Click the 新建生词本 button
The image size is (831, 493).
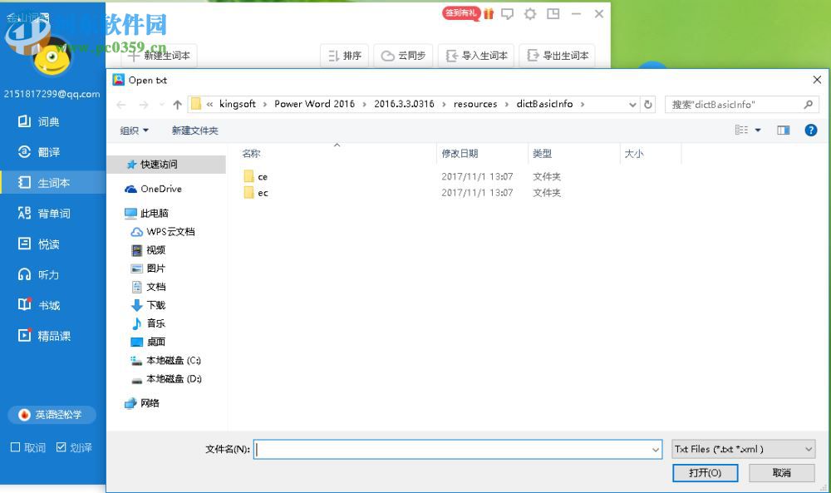[159, 56]
